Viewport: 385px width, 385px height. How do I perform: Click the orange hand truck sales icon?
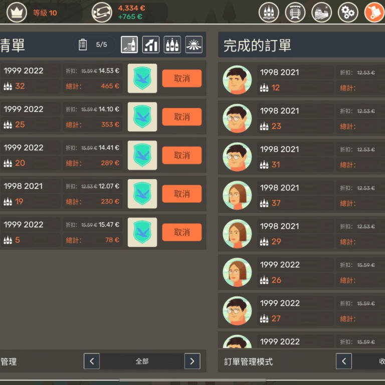pyautogui.click(x=374, y=13)
